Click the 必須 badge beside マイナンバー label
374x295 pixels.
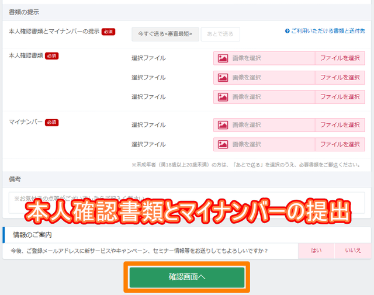pos(52,123)
